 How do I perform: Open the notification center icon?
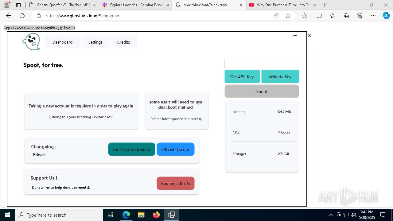[x=383, y=215]
